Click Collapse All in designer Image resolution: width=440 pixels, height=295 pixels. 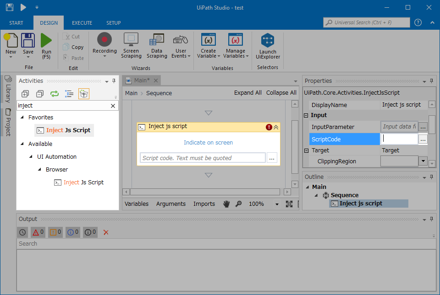[x=281, y=93]
